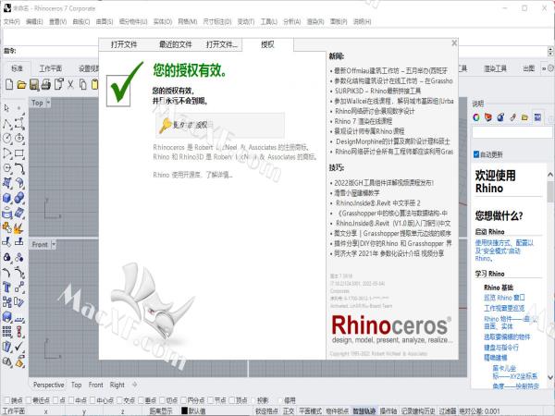Switch to the 工作平面 toolbar tab
The height and width of the screenshot is (416, 555).
[x=50, y=68]
